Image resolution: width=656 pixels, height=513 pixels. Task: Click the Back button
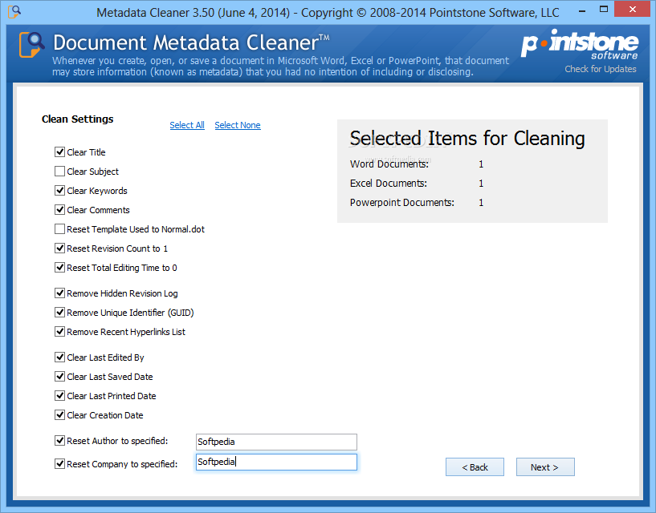click(475, 467)
